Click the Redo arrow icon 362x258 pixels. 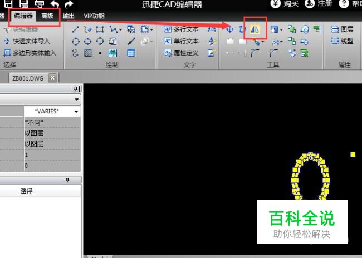coord(69,4)
